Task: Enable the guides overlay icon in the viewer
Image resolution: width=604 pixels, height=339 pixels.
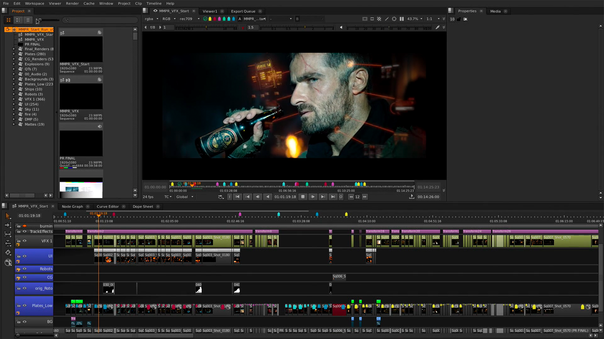Action: click(394, 19)
